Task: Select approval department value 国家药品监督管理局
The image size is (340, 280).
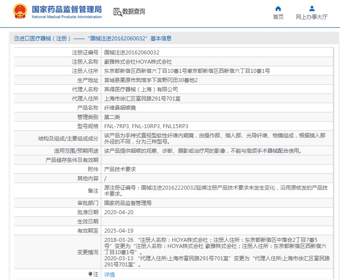Action: pyautogui.click(x=128, y=203)
